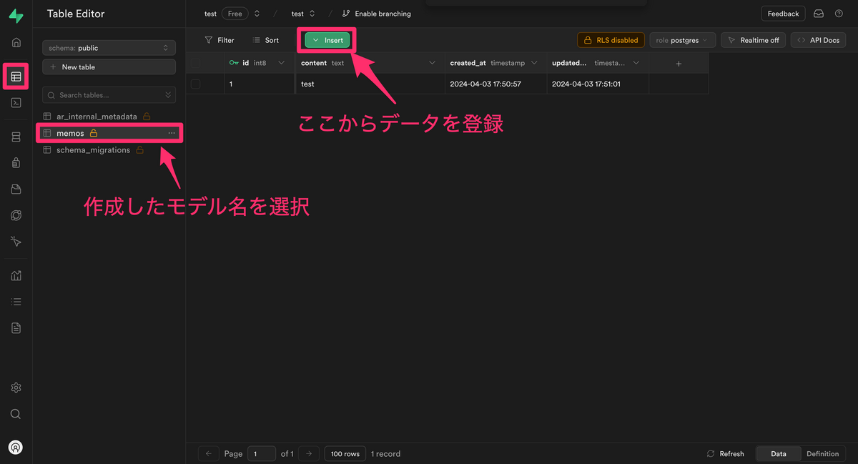This screenshot has height=464, width=858.
Task: Open the Authentication sidebar icon
Action: [x=16, y=163]
